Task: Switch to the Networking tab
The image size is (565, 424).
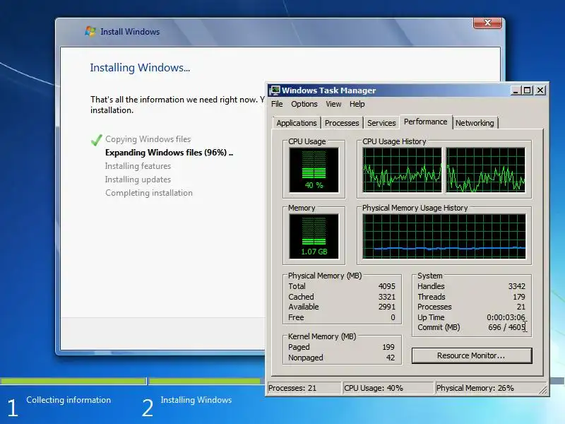Action: [475, 123]
